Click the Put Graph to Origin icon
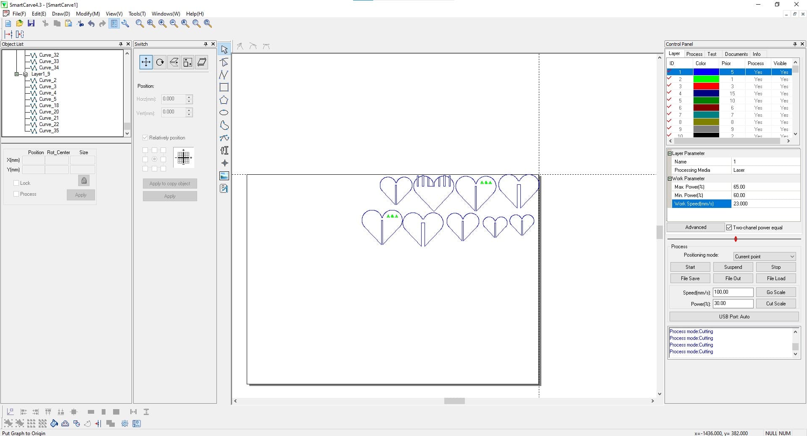This screenshot has height=436, width=807. 11,412
